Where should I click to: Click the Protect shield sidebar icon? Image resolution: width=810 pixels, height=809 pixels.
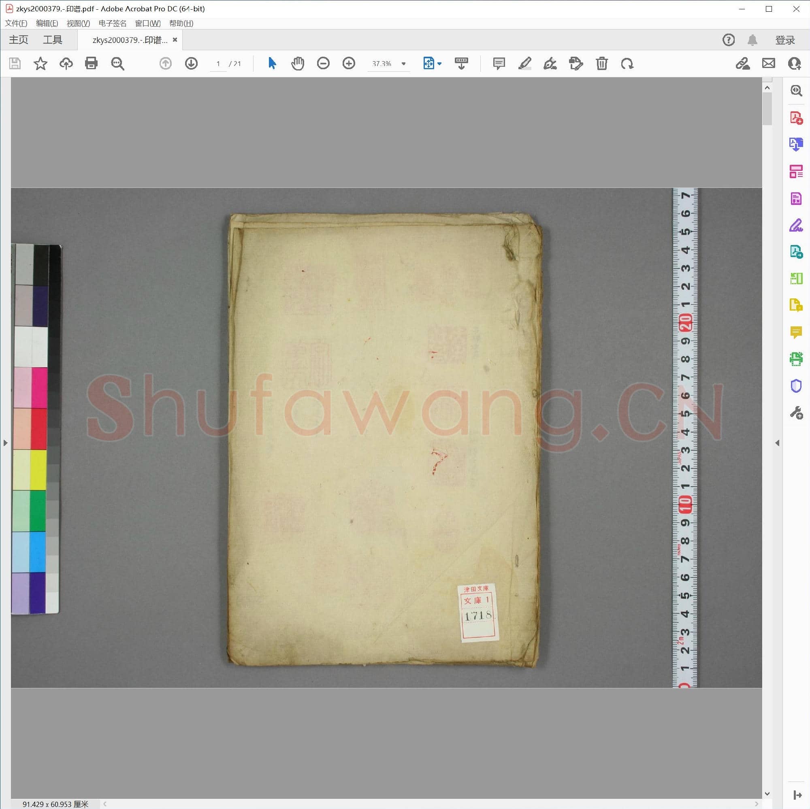click(x=795, y=385)
